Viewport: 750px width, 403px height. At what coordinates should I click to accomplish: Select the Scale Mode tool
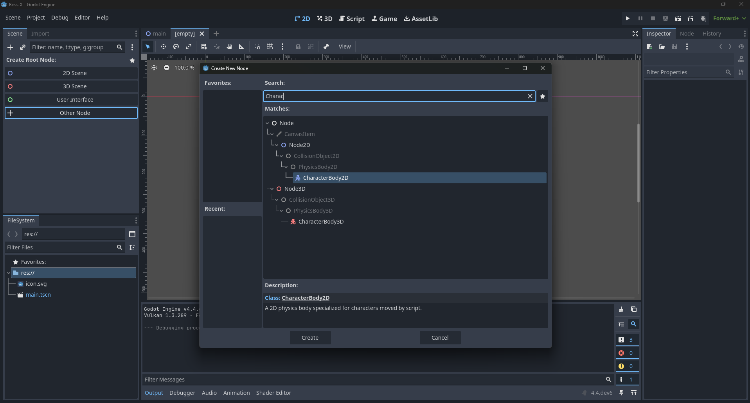click(x=189, y=47)
